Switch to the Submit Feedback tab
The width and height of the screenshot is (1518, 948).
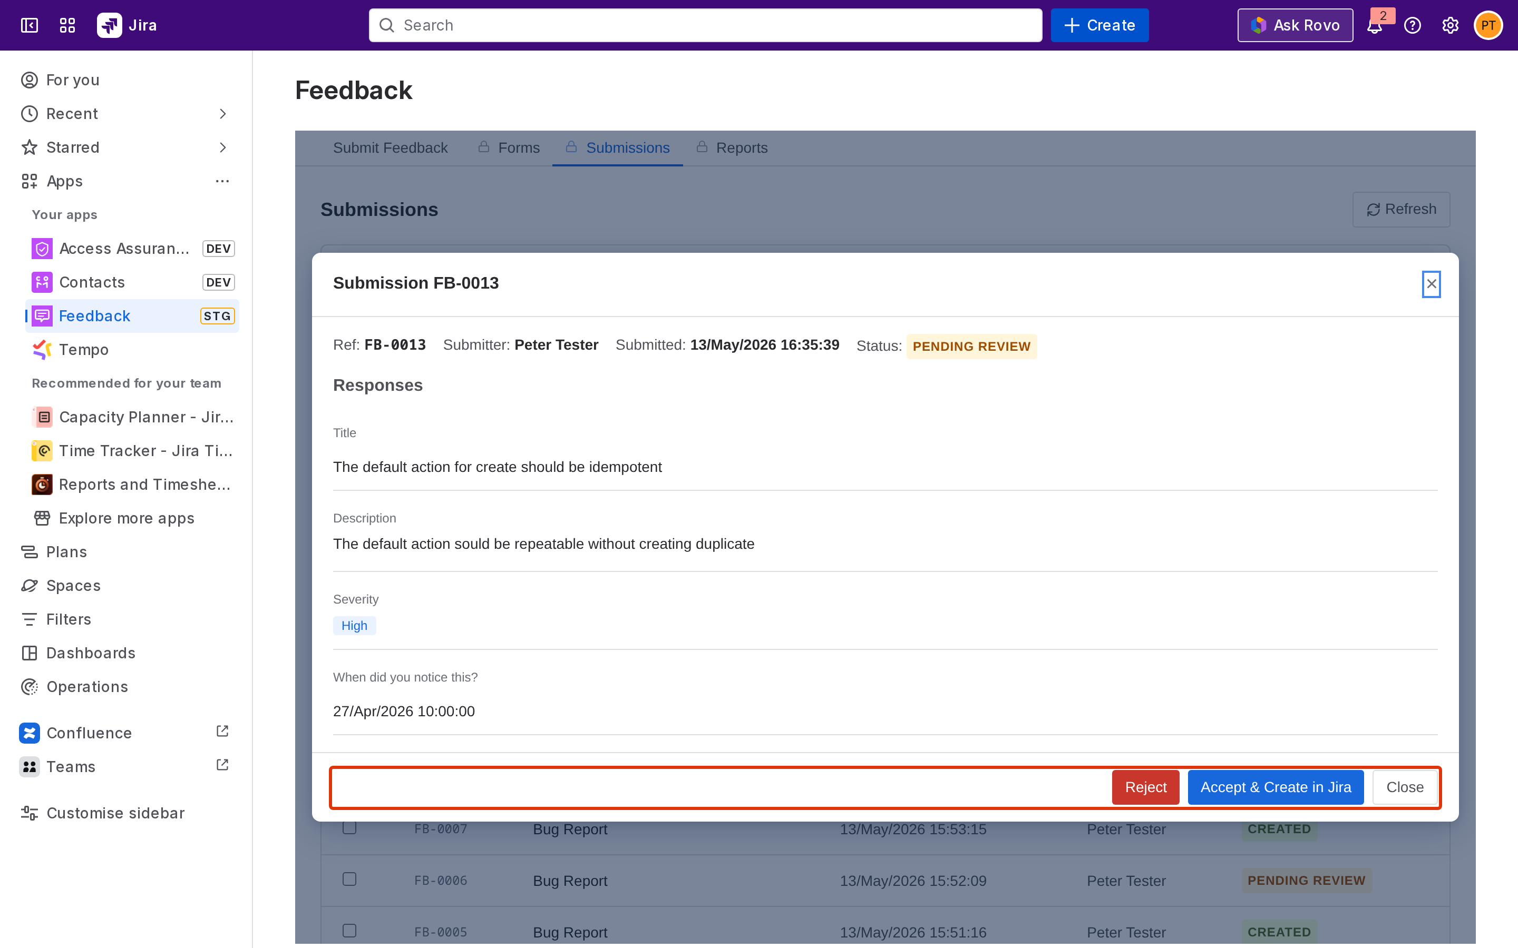(x=390, y=148)
